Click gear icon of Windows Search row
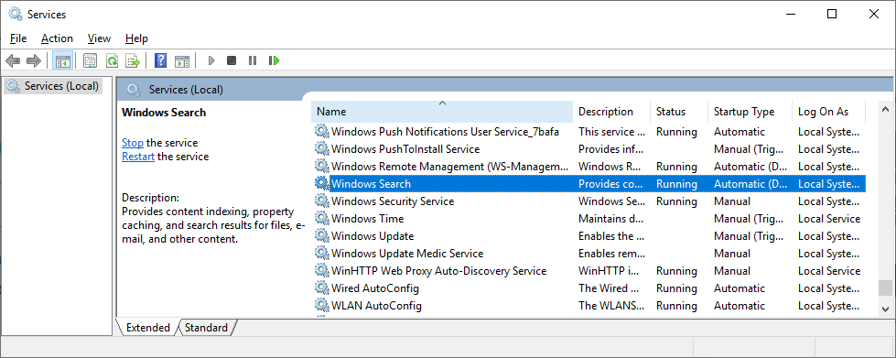Image resolution: width=896 pixels, height=358 pixels. (x=322, y=183)
